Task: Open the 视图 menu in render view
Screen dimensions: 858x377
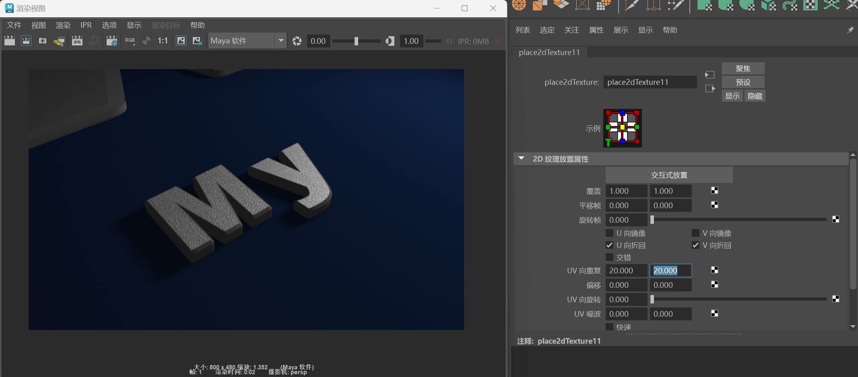Action: (39, 25)
